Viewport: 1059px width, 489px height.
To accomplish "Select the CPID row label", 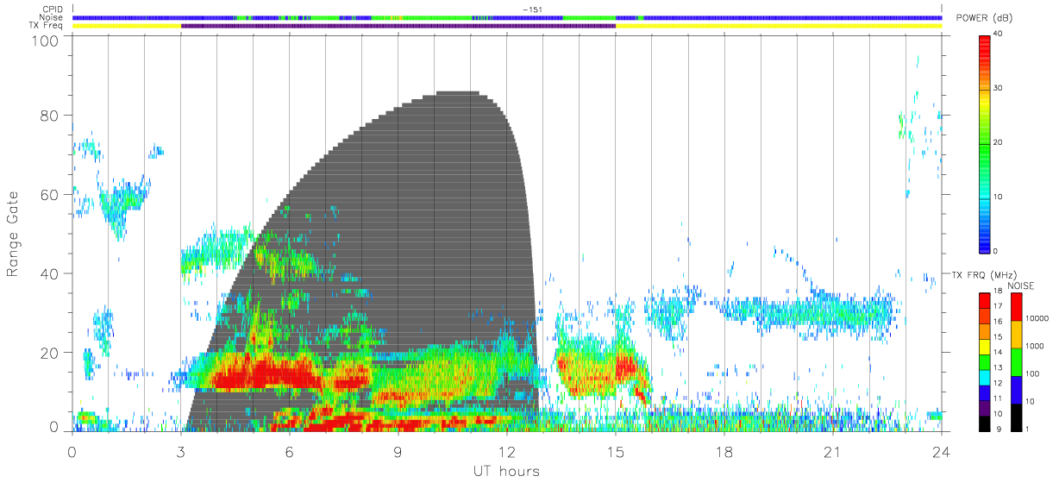I will pyautogui.click(x=53, y=9).
